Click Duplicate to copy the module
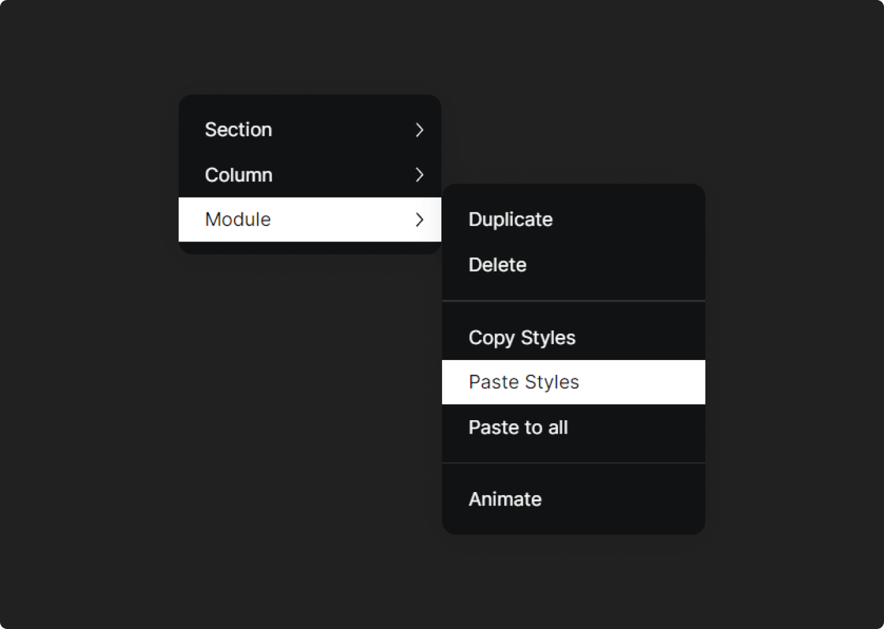 point(510,219)
